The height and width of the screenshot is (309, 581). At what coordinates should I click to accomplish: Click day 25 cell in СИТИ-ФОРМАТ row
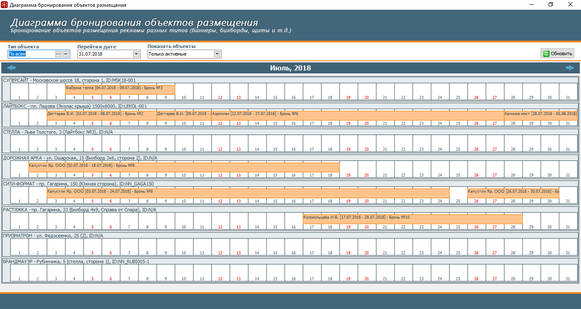(x=458, y=195)
